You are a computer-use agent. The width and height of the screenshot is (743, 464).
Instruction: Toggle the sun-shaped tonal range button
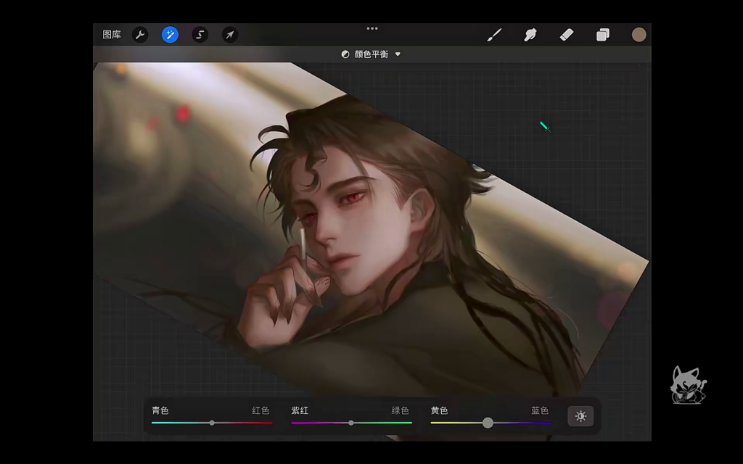(x=580, y=416)
